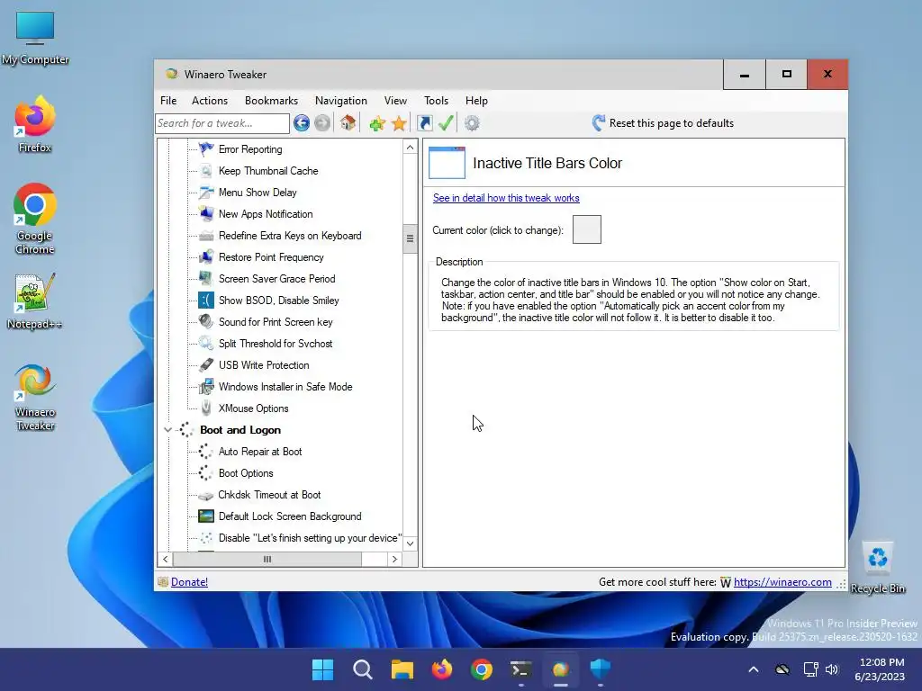Click the Chkdsk Timeout drive icon

206,496
